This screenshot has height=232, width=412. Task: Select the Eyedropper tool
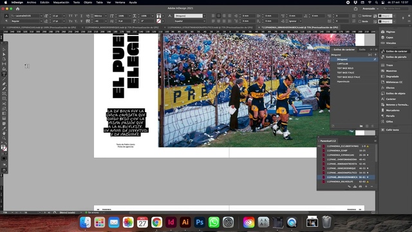click(4, 128)
